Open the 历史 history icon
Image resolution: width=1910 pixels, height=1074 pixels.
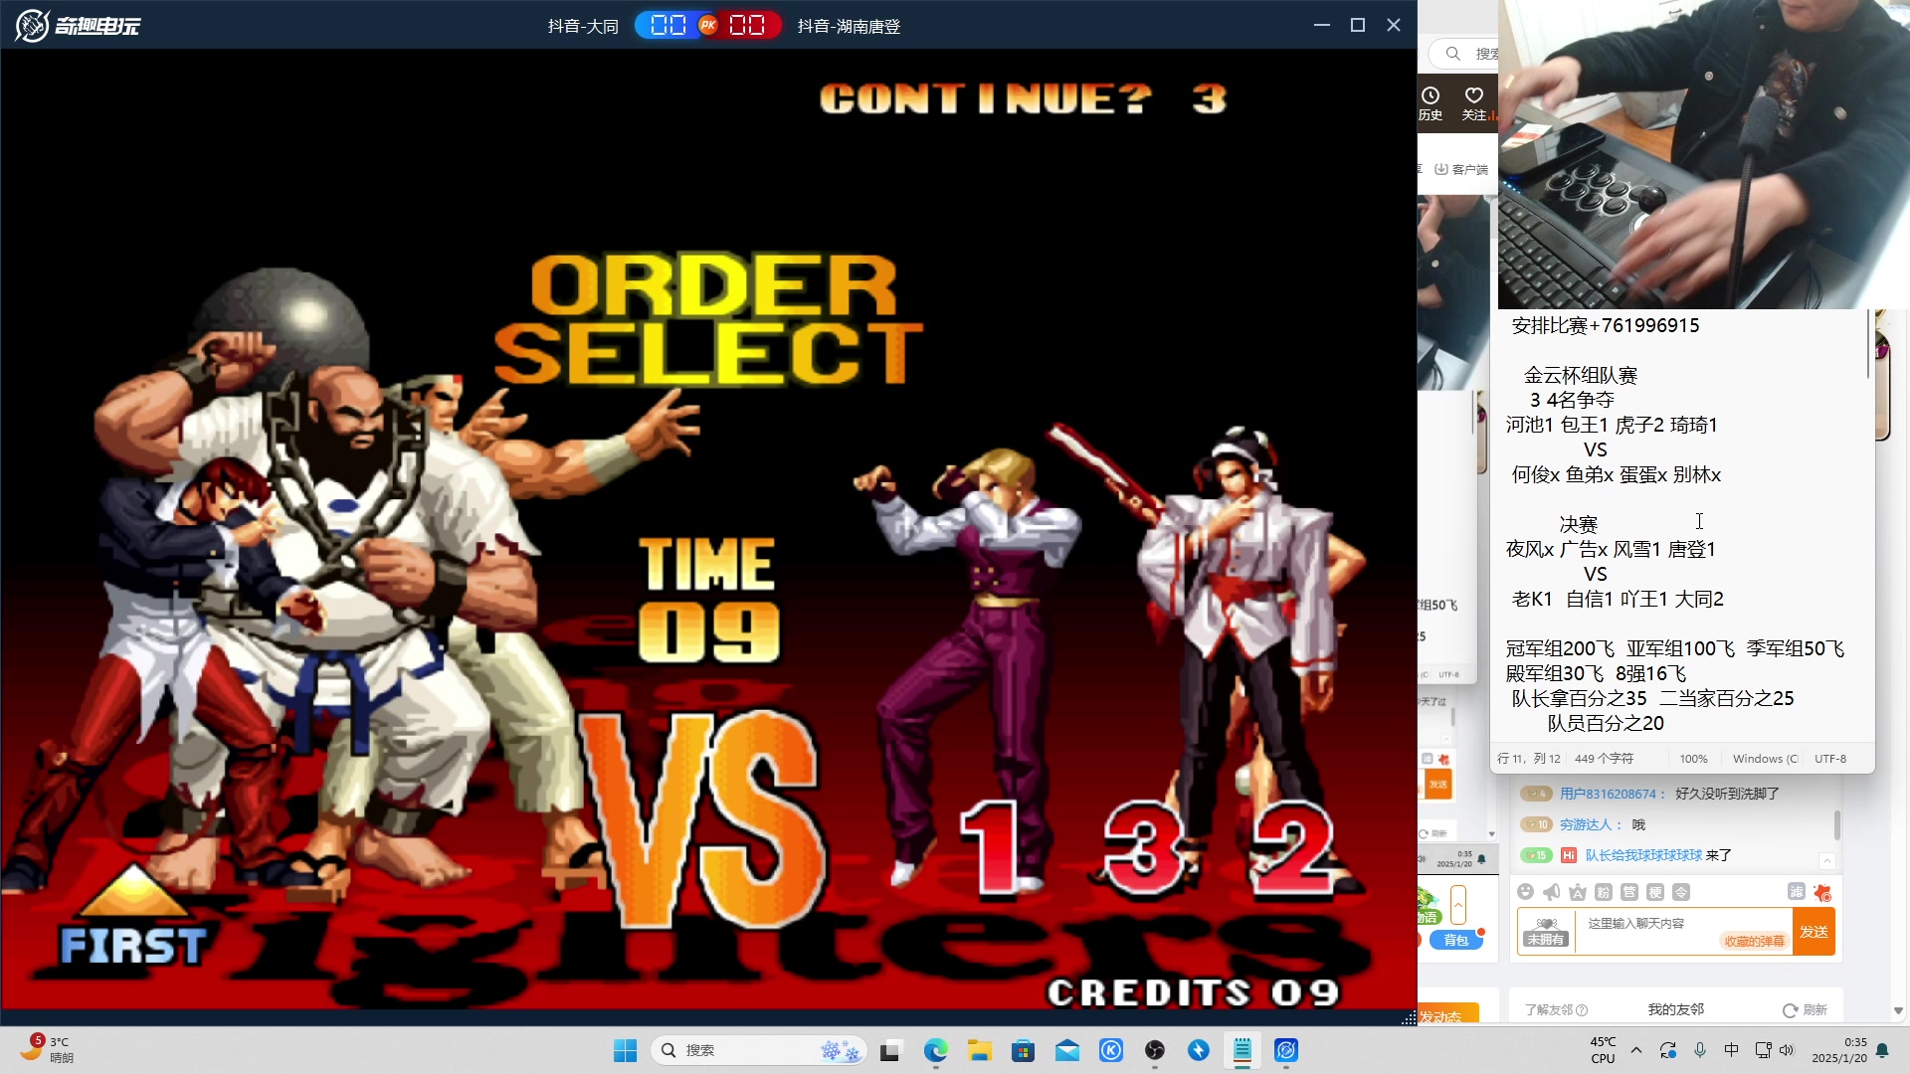click(x=1431, y=103)
